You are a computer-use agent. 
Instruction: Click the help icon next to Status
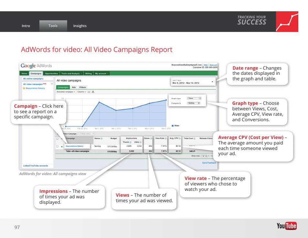coord(101,139)
